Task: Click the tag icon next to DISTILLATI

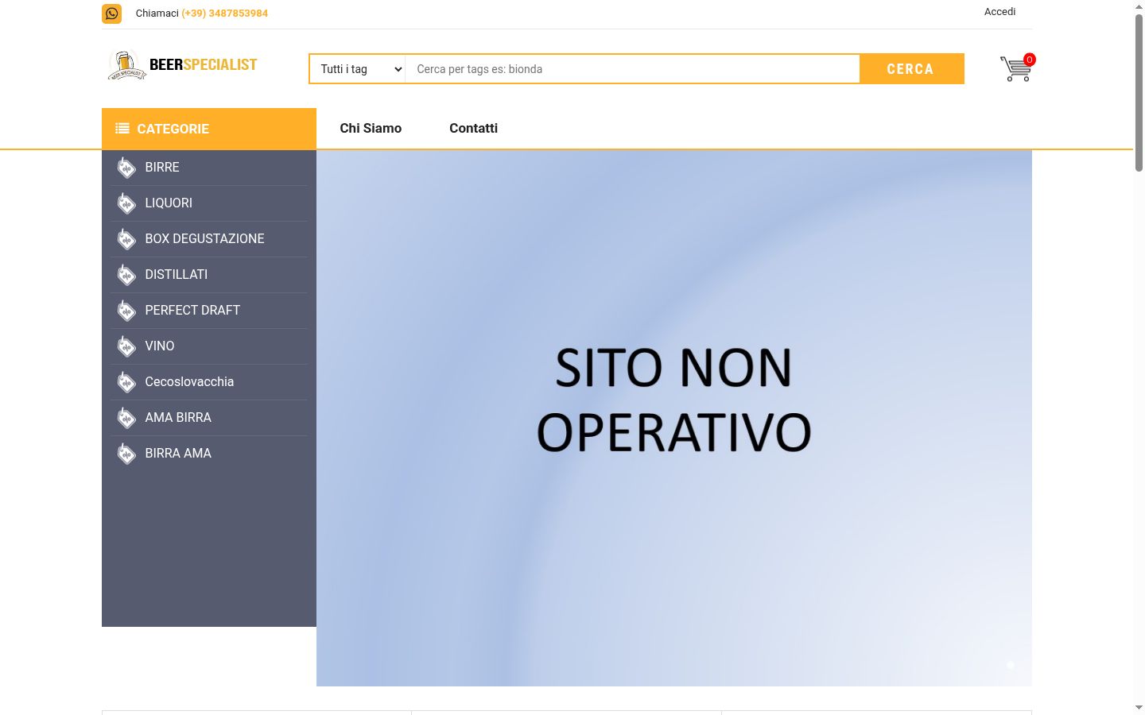Action: click(x=126, y=275)
